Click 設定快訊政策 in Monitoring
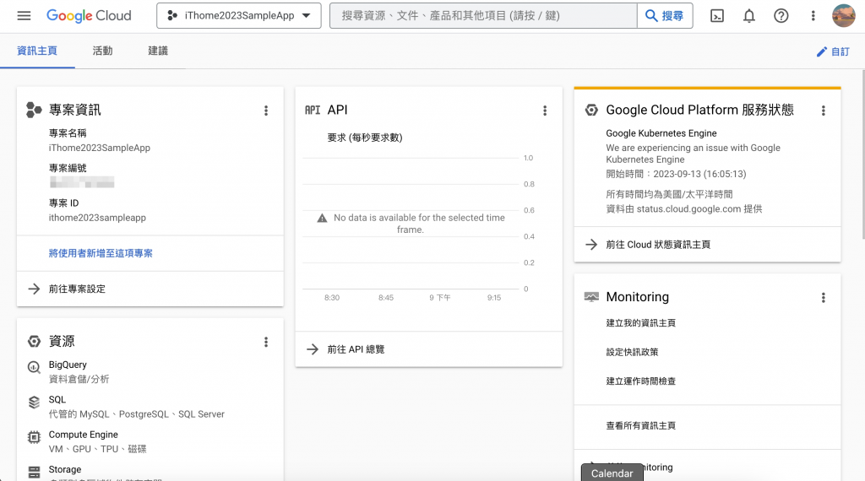Image resolution: width=865 pixels, height=481 pixels. pos(632,352)
